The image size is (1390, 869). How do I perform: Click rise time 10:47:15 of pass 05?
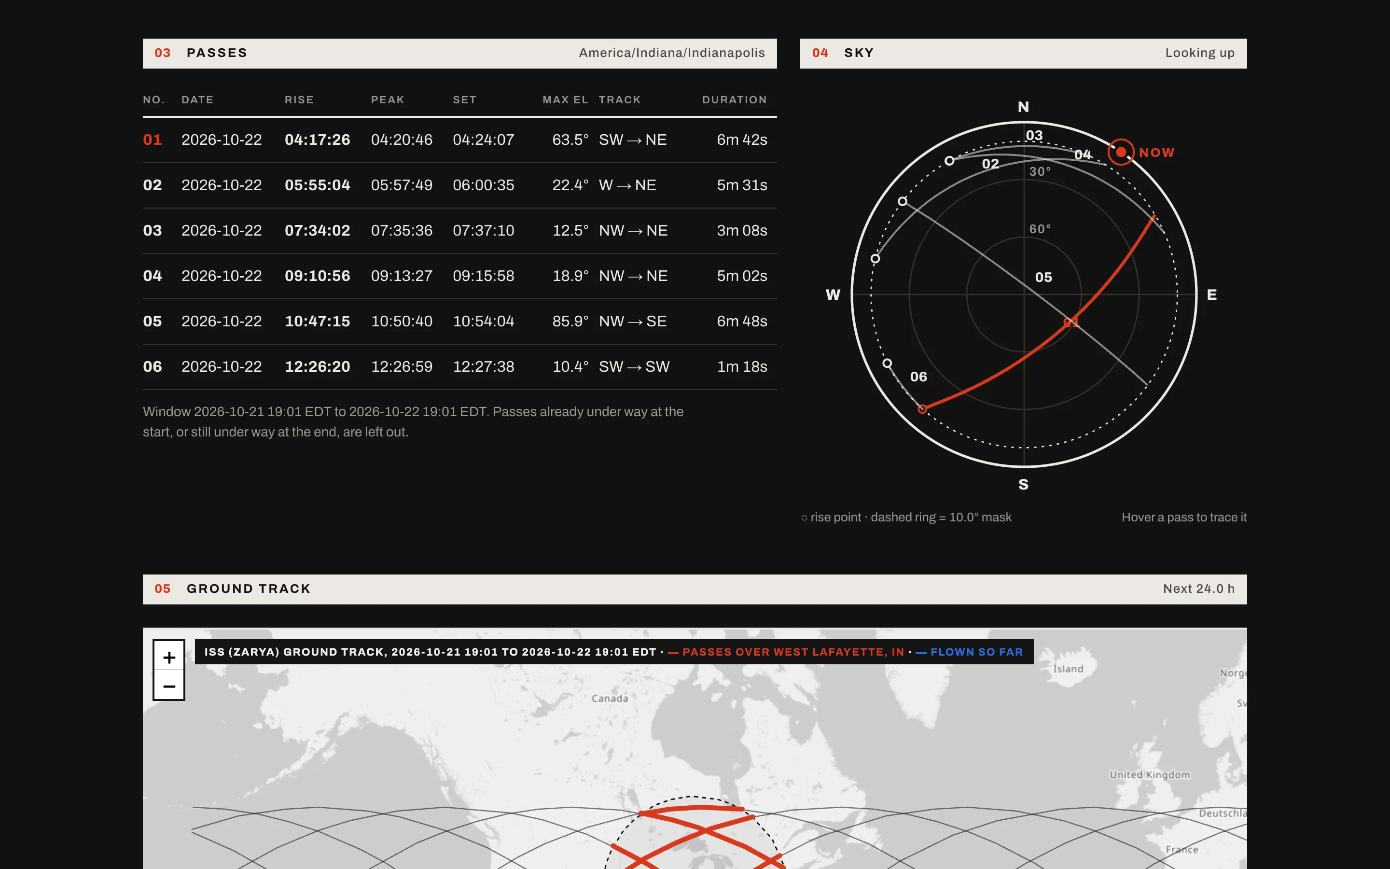click(x=317, y=321)
